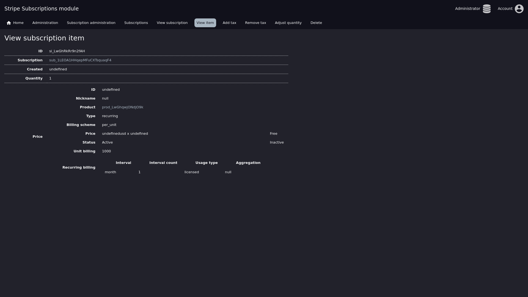Click the Administrator database stack icon
528x297 pixels.
tap(486, 9)
